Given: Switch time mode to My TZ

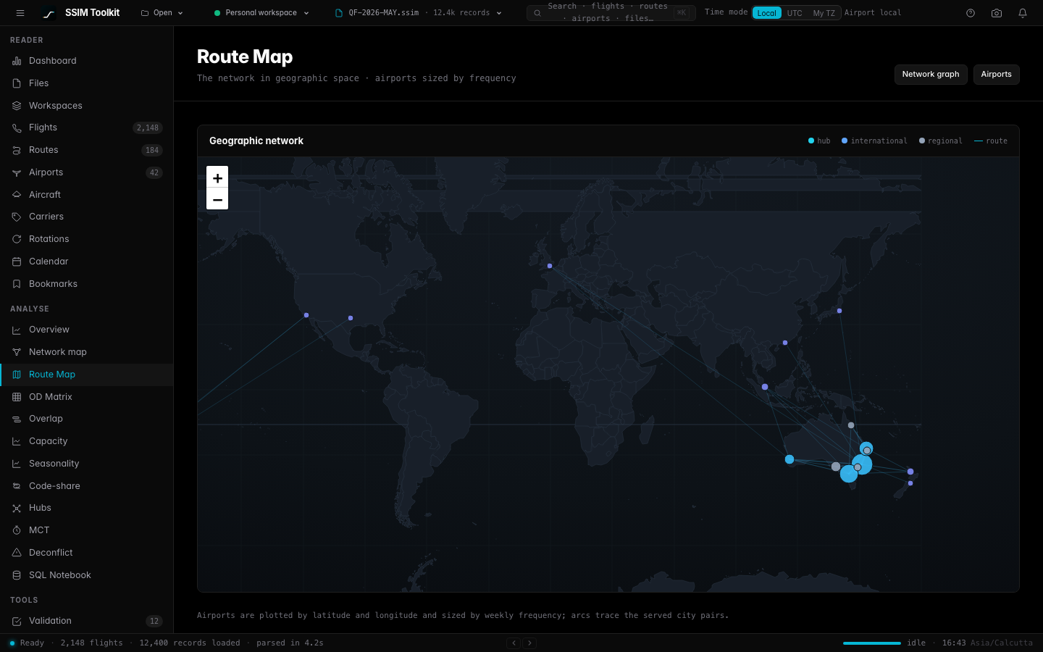Looking at the screenshot, I should (824, 13).
